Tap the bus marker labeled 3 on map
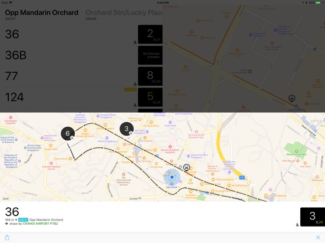 coord(127,129)
